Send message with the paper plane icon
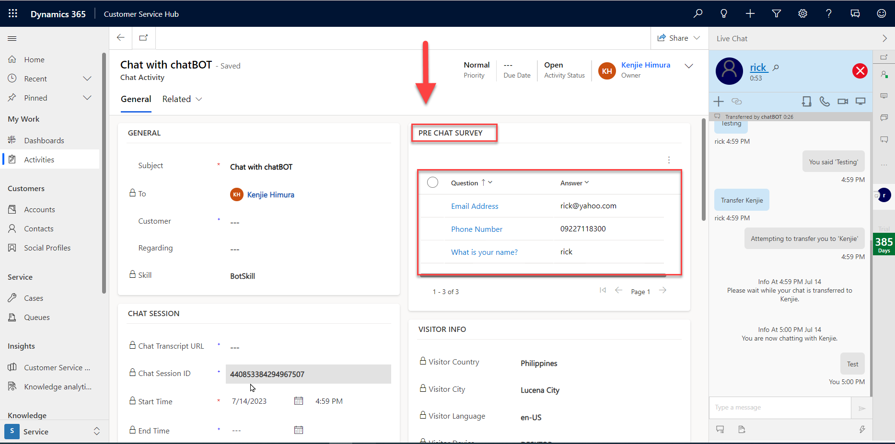895x444 pixels. point(862,408)
